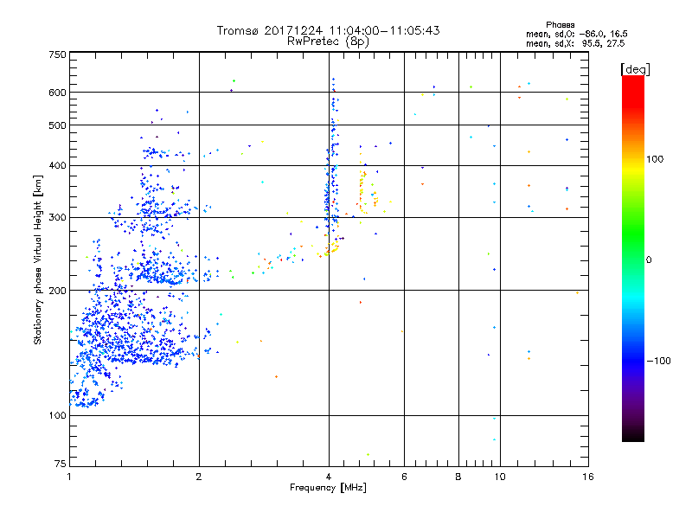This screenshot has width=692, height=519.
Task: Click the colorbar '100' tick label
Action: (x=655, y=159)
